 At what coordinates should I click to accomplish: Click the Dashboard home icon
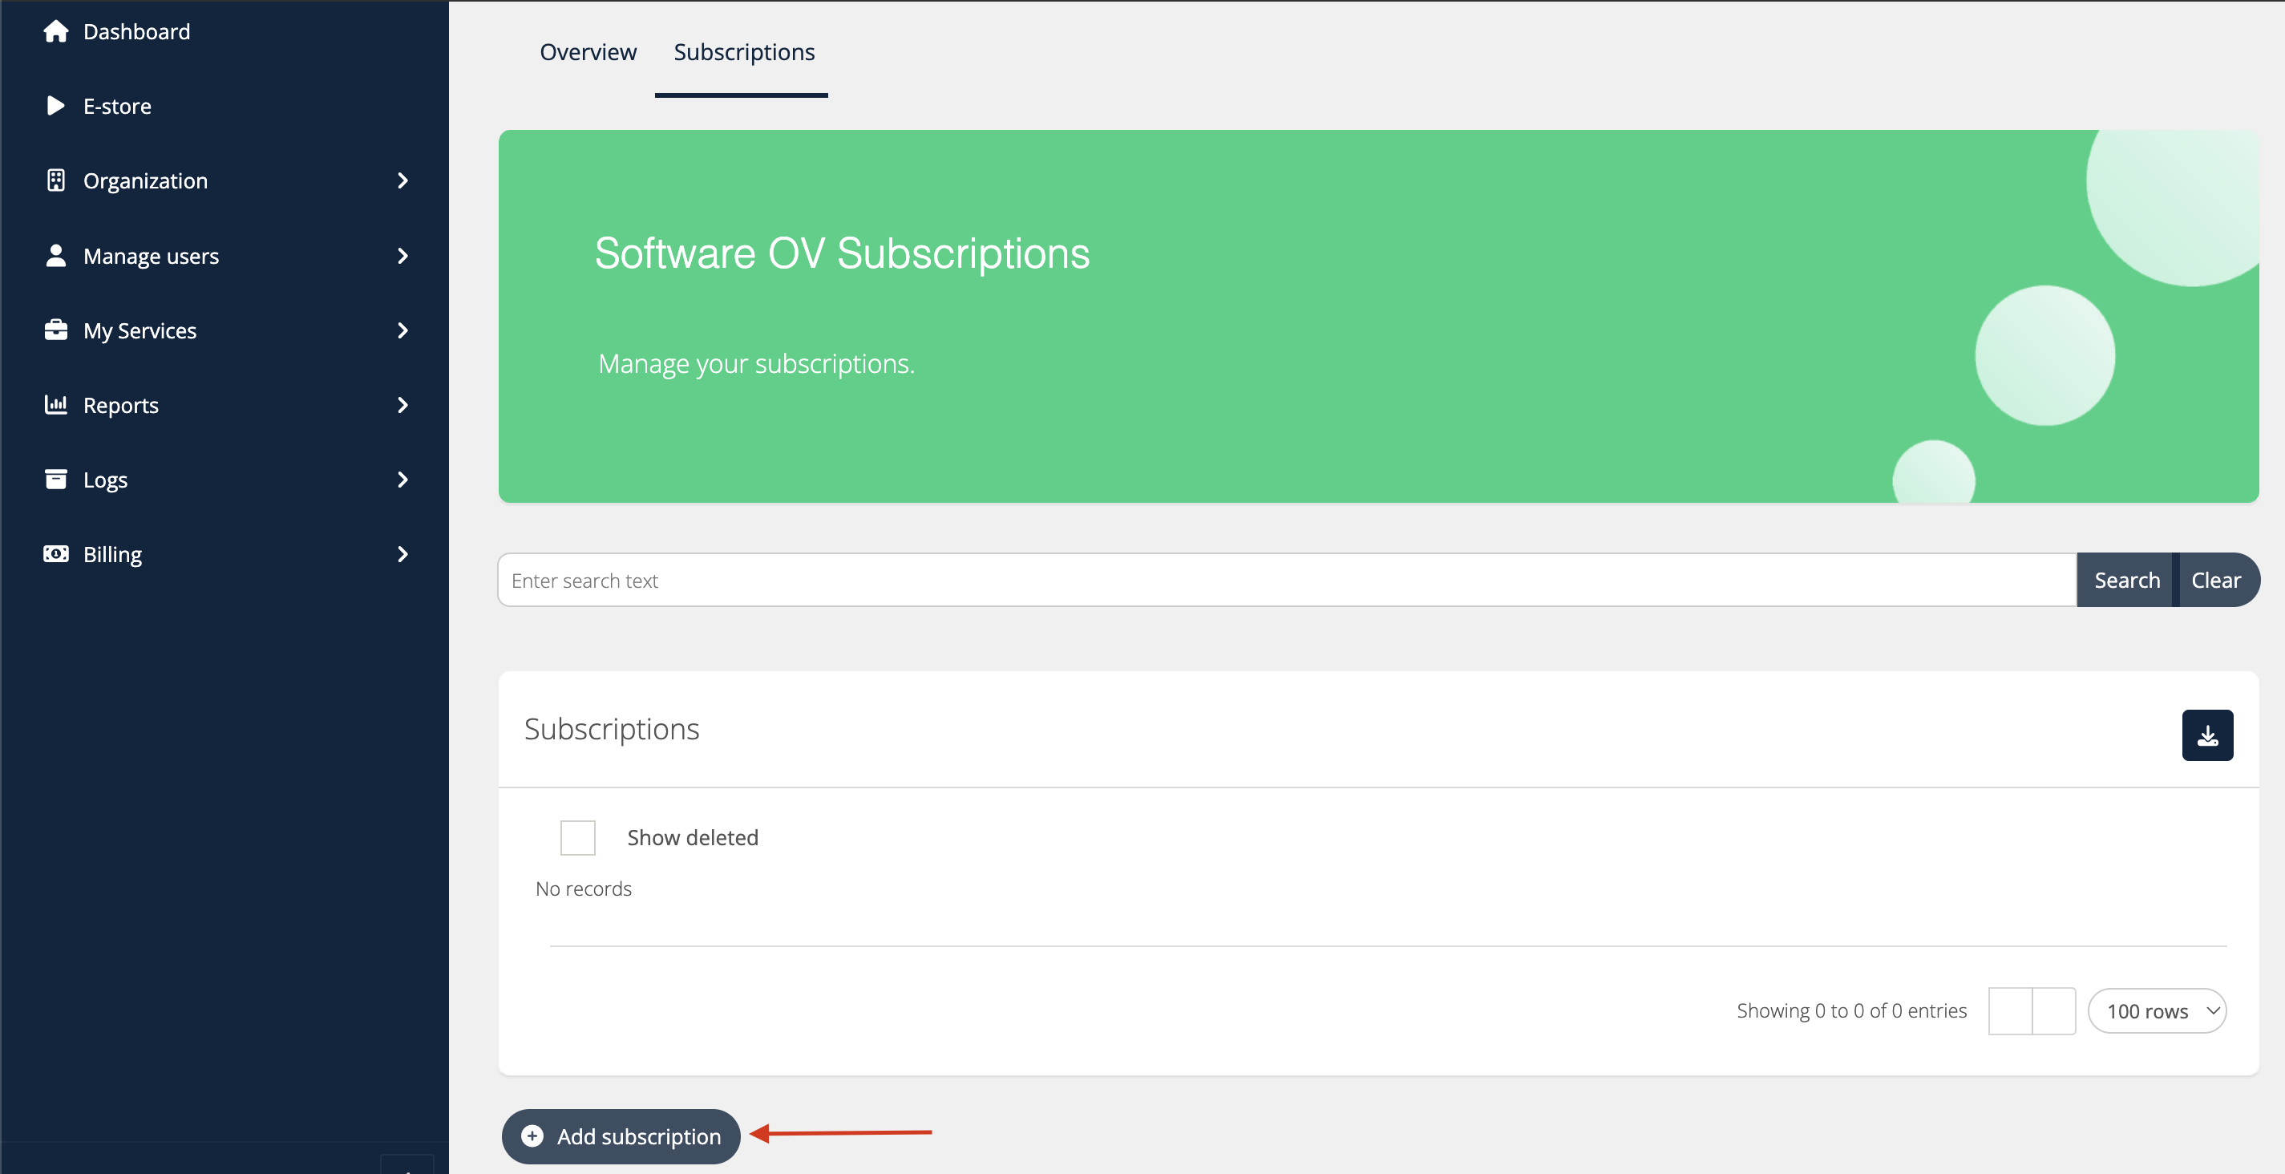point(56,32)
